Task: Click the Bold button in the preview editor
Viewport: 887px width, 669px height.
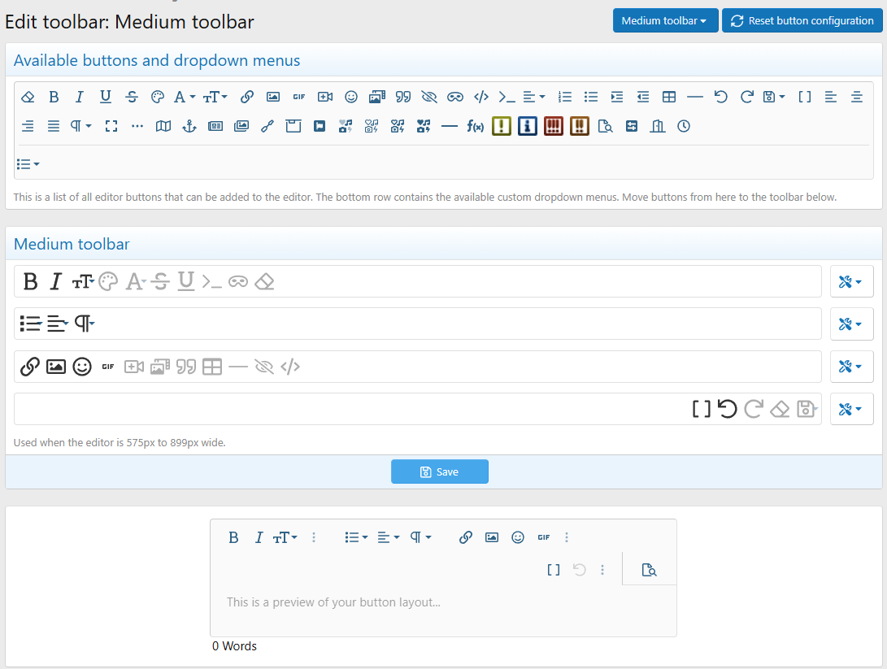Action: [x=233, y=537]
